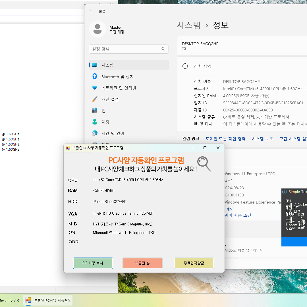Open 도메인 또는 작업 영역 link
This screenshot has width=307, height=307.
pyautogui.click(x=225, y=139)
